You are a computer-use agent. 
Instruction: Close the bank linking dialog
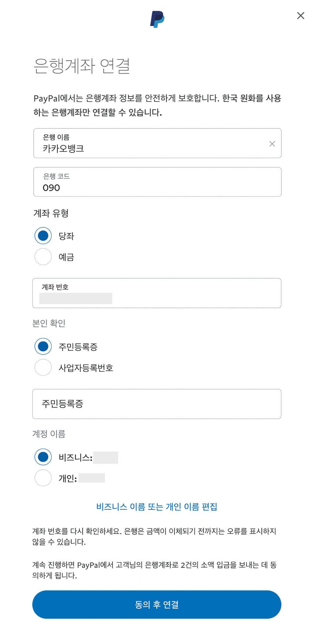click(301, 16)
